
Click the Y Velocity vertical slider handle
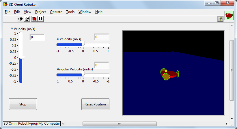click(x=21, y=57)
